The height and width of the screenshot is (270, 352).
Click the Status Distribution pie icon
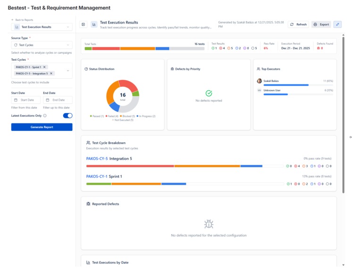click(x=86, y=69)
